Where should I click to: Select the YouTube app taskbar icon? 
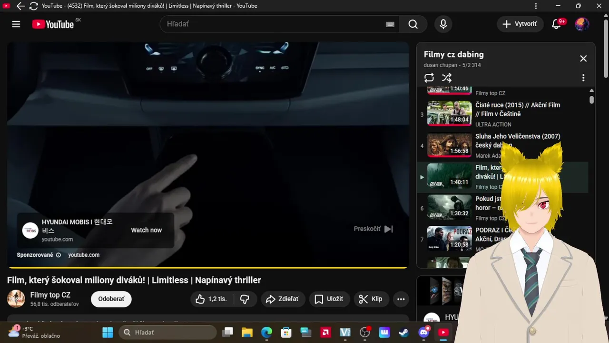[443, 332]
